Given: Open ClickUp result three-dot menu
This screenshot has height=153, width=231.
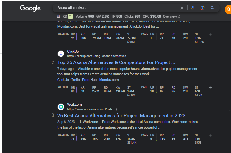Looking at the screenshot, I should click(x=130, y=56).
